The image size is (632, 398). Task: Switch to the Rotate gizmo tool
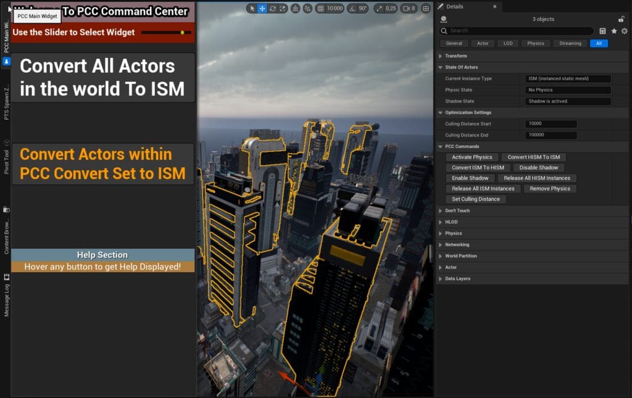coord(272,9)
